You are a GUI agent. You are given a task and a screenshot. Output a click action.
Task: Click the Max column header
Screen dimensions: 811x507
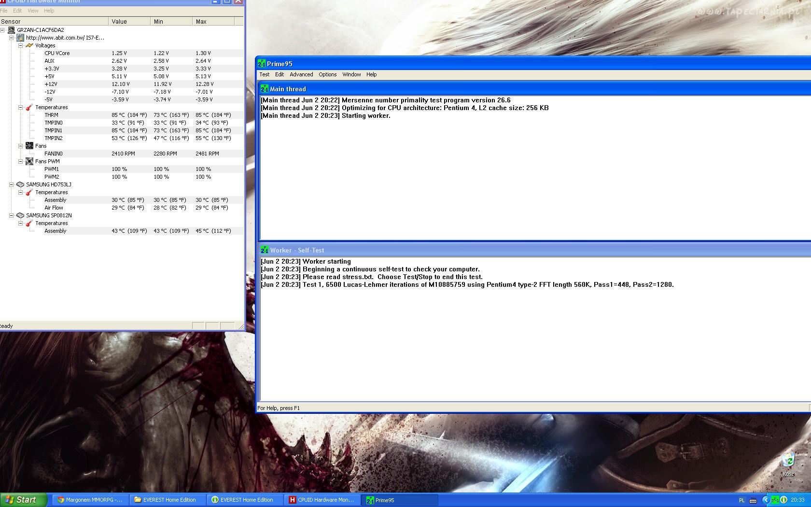coord(213,21)
